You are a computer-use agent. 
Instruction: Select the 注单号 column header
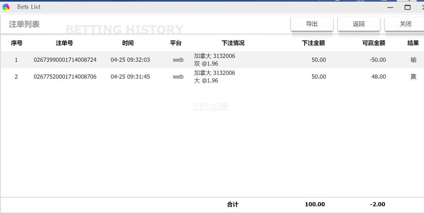click(64, 43)
